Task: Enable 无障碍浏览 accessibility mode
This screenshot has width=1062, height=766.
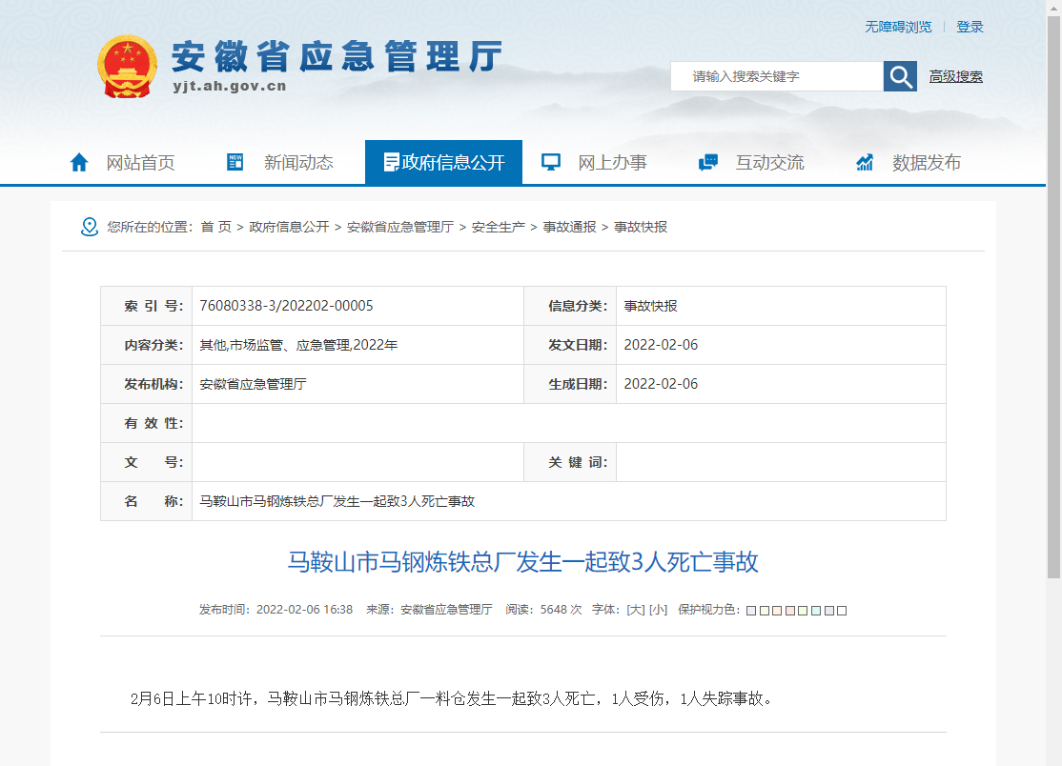Action: click(x=898, y=27)
